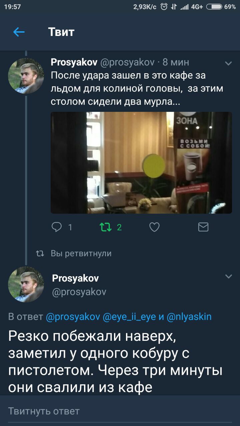The width and height of the screenshot is (240, 426).
Task: Like the tweet with the heart icon
Action: coord(154,227)
